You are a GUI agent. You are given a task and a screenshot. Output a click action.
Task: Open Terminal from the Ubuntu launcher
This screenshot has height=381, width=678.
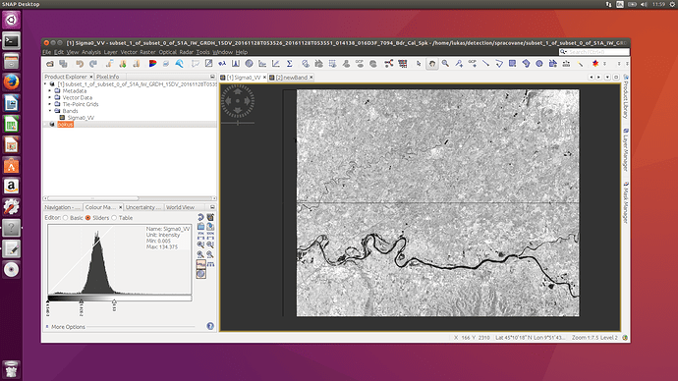pyautogui.click(x=11, y=41)
